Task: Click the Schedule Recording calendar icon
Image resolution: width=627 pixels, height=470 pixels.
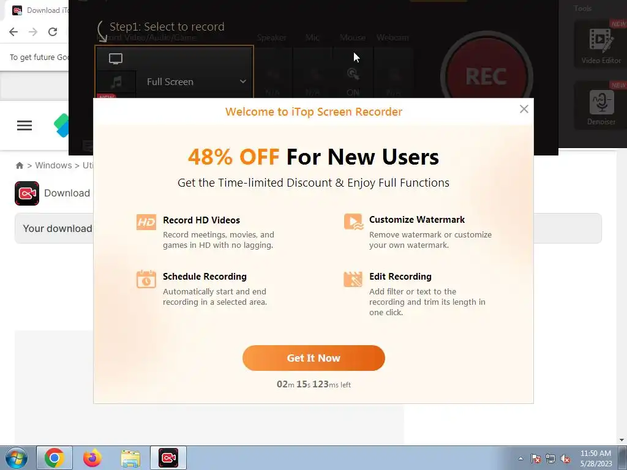Action: tap(146, 279)
